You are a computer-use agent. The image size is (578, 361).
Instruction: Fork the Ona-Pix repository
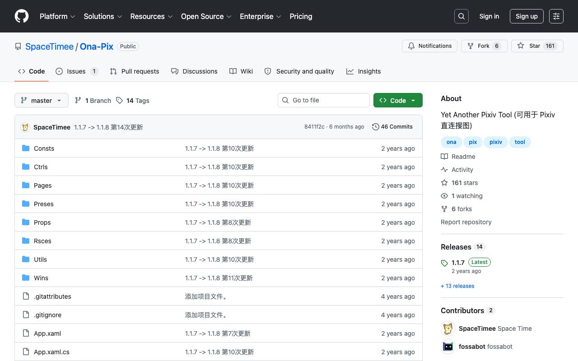click(x=484, y=46)
